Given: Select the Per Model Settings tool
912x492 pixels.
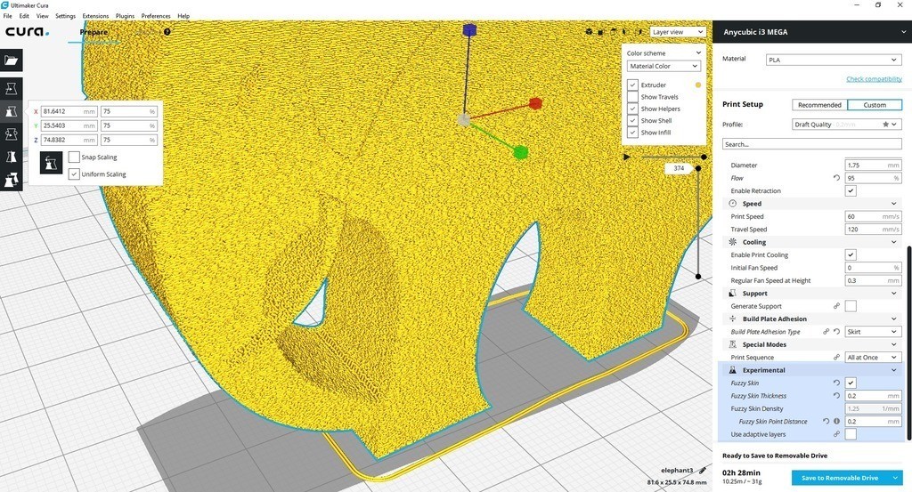Looking at the screenshot, I should pyautogui.click(x=11, y=180).
